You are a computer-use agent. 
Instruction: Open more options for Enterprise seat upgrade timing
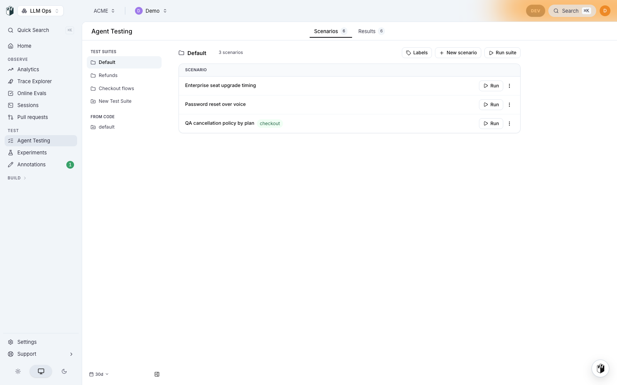509,86
